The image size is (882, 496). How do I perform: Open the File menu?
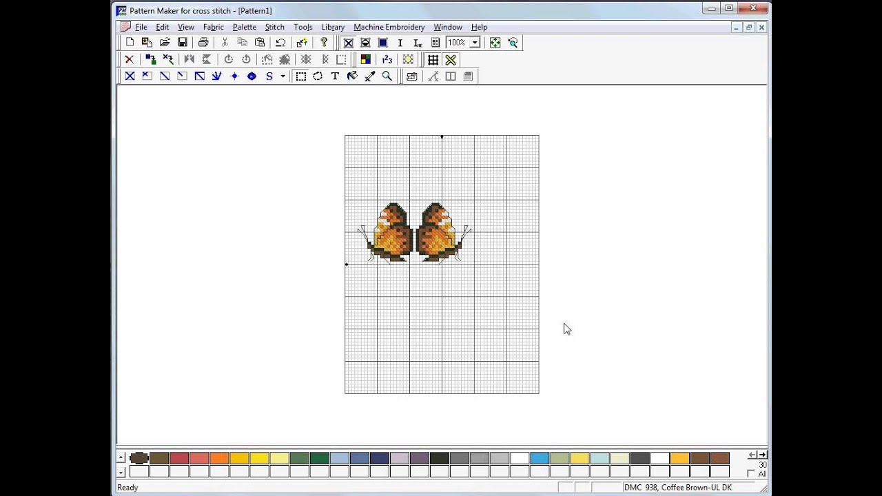pos(141,27)
